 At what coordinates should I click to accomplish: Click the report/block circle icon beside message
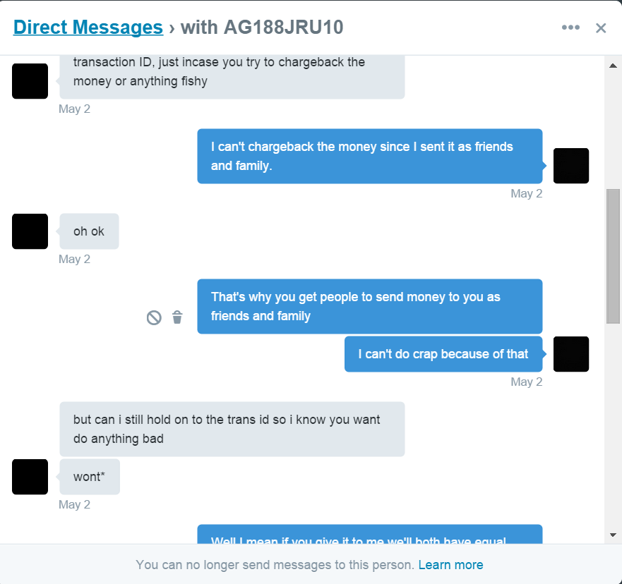tap(154, 317)
